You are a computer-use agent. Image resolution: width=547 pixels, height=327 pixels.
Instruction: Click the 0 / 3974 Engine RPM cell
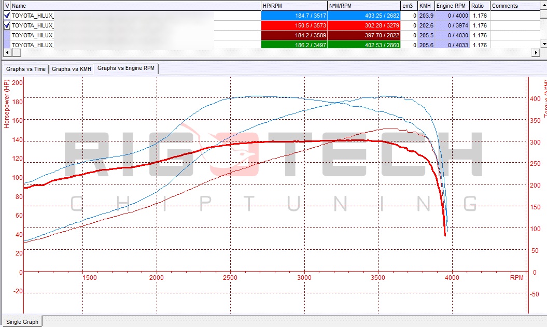click(452, 25)
